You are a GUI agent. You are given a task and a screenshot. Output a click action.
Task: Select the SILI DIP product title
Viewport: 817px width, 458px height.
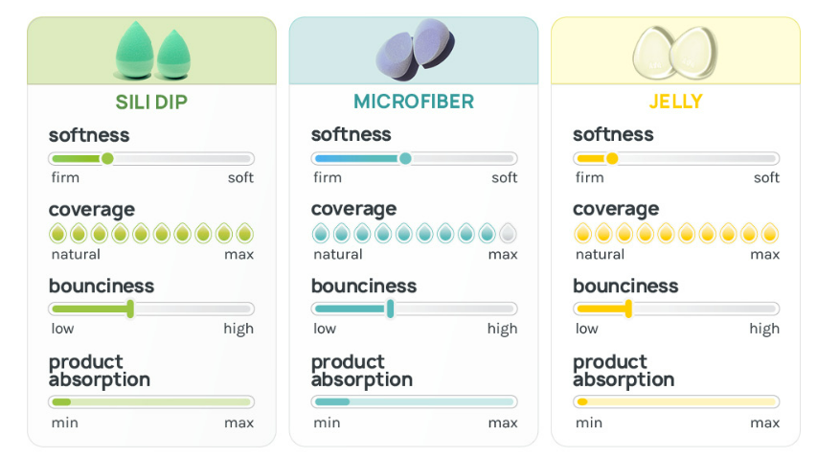tap(151, 102)
